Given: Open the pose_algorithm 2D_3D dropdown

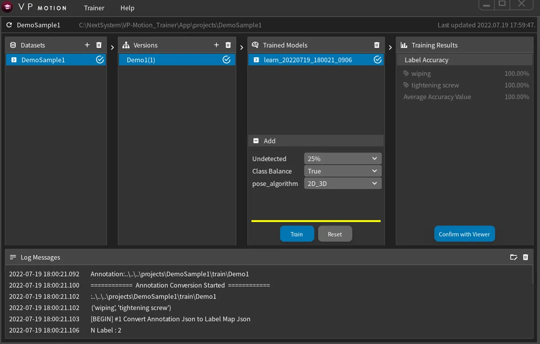Looking at the screenshot, I should (x=343, y=183).
